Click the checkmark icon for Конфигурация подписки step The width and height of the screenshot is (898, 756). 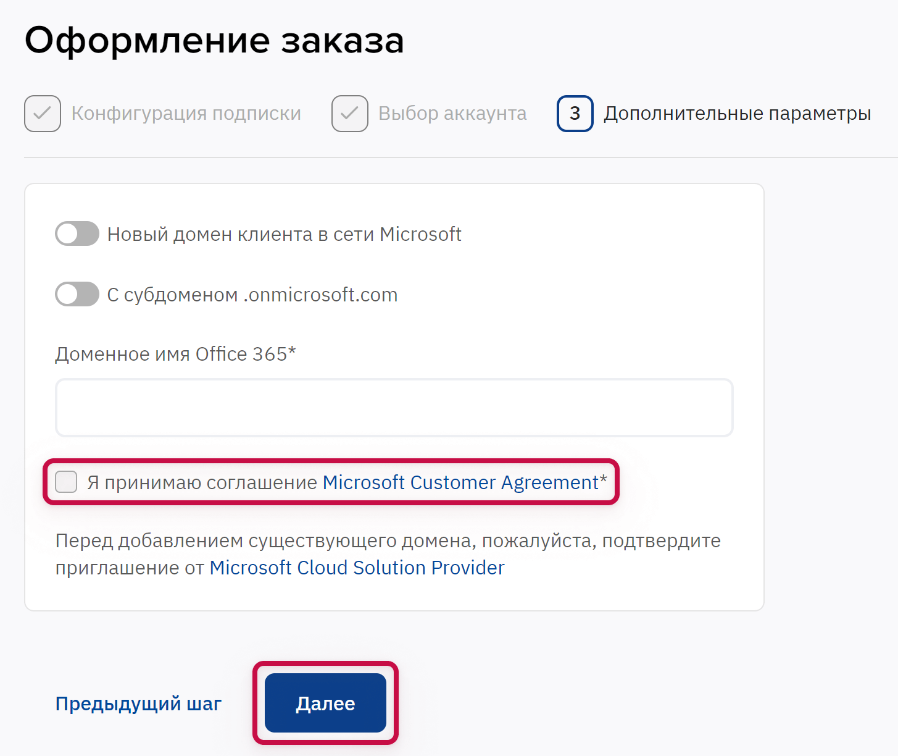pos(43,114)
